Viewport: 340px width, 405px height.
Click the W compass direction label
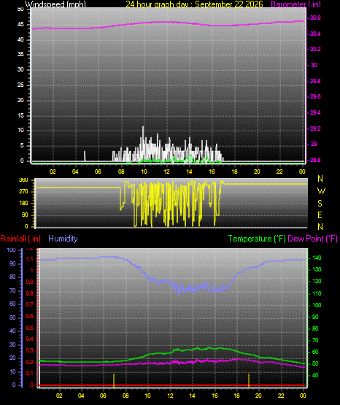(321, 191)
